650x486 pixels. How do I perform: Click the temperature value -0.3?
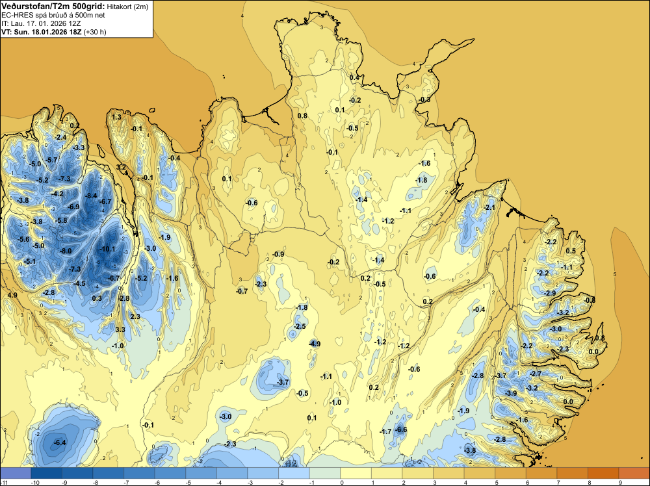[424, 99]
